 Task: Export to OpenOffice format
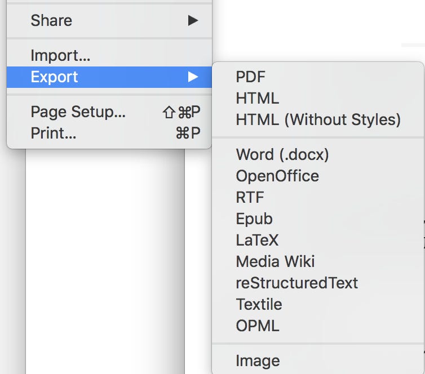click(x=318, y=176)
